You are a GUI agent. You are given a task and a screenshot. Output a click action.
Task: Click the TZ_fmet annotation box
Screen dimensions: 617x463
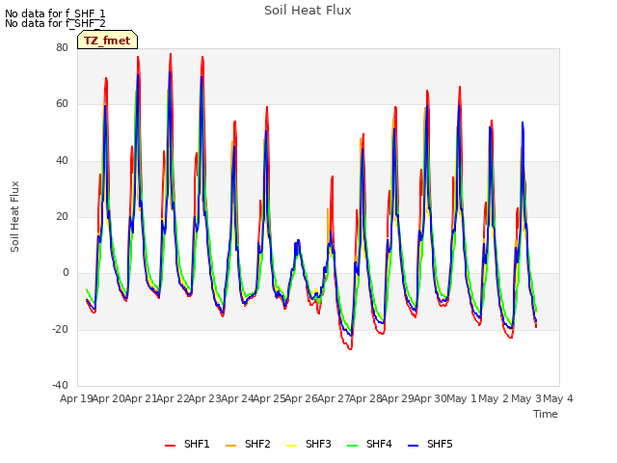(x=107, y=40)
